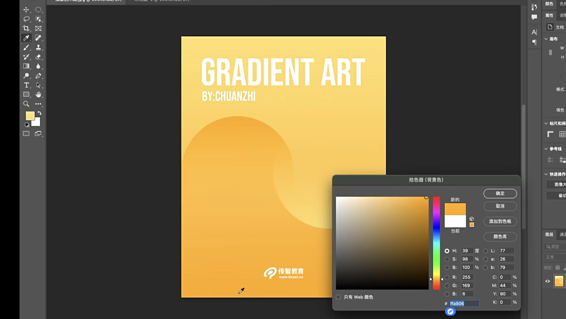Toggle rulers icon in Properties panel

coord(550,134)
